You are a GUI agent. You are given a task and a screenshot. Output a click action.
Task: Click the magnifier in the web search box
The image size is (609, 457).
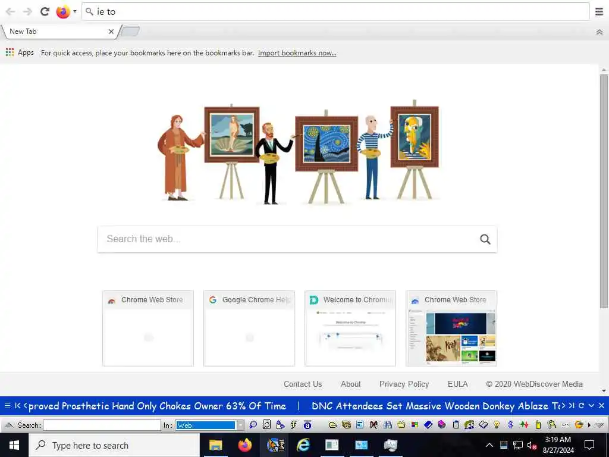[485, 239]
